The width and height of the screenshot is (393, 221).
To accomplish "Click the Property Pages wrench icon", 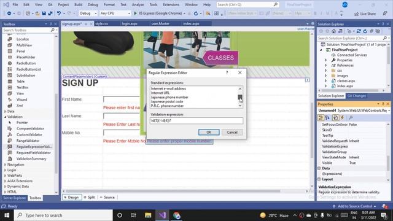I will click(x=351, y=118).
